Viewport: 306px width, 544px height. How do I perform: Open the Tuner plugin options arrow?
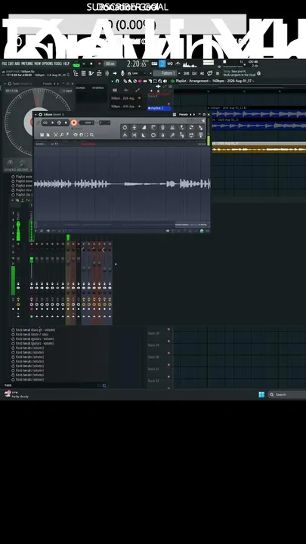coord(5,84)
